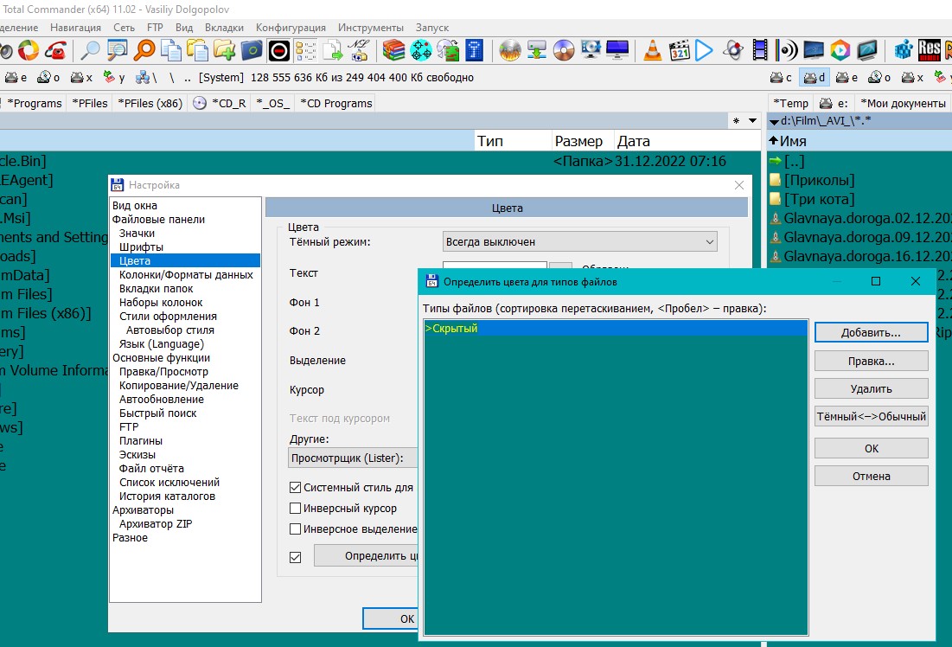The width and height of the screenshot is (952, 647).
Task: Click the new folder with green plus icon
Action: click(224, 50)
